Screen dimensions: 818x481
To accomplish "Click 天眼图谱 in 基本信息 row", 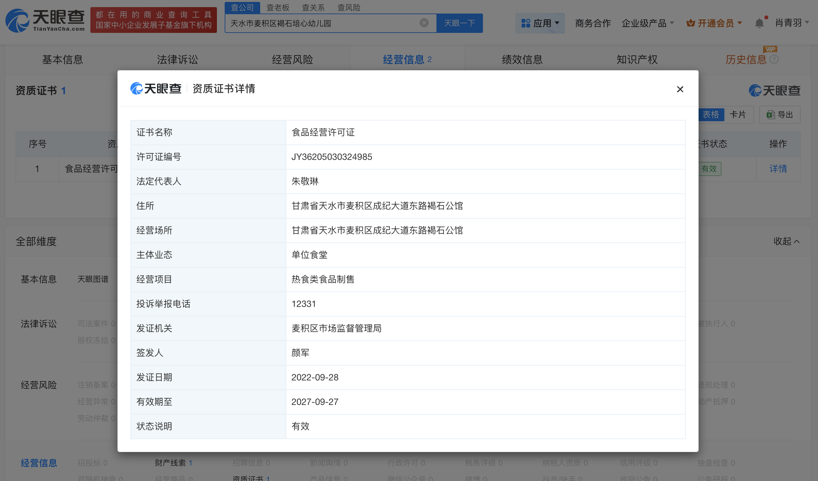I will [93, 279].
